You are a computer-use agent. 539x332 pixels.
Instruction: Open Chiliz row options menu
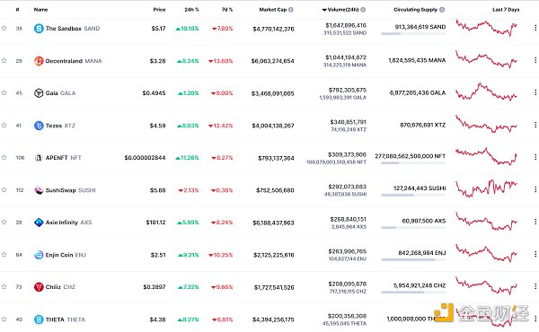coord(535,286)
